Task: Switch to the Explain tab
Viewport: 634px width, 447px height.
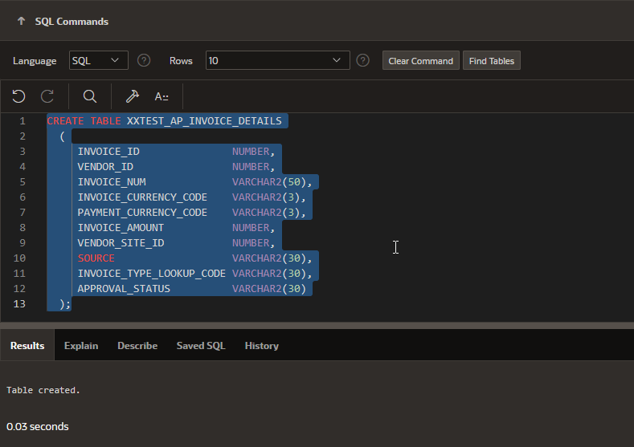Action: coord(81,346)
